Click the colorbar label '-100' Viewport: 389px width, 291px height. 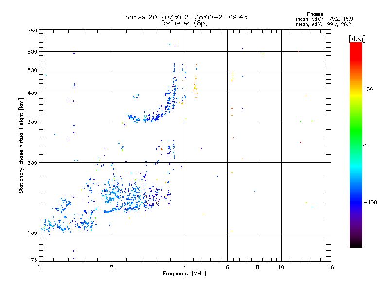371,202
